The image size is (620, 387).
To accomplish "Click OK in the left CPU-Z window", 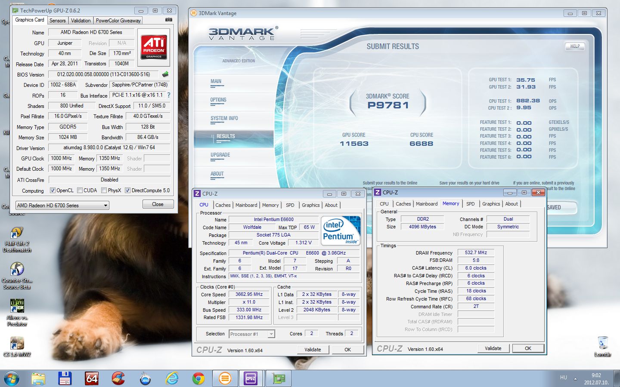I will 347,350.
